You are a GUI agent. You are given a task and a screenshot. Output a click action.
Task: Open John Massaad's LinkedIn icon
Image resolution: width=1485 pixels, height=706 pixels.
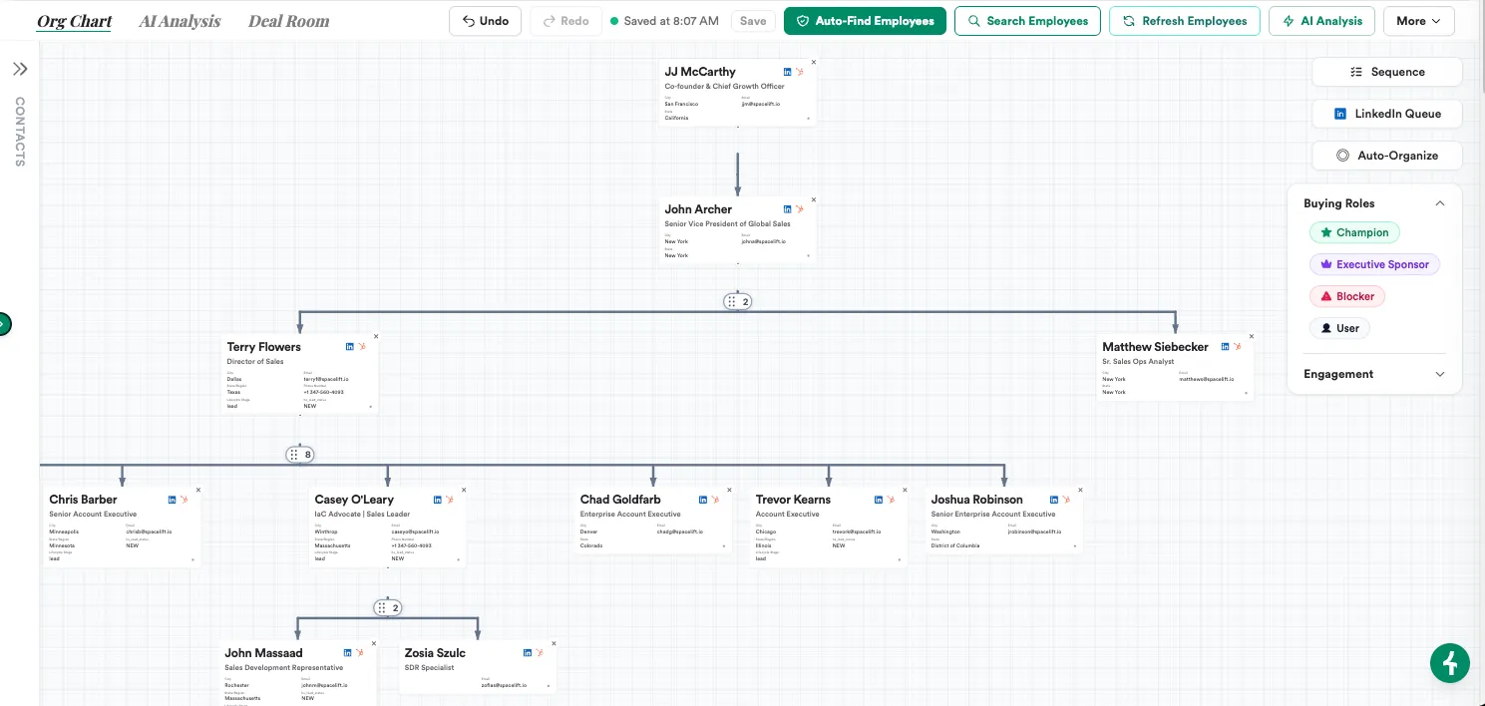pyautogui.click(x=348, y=653)
